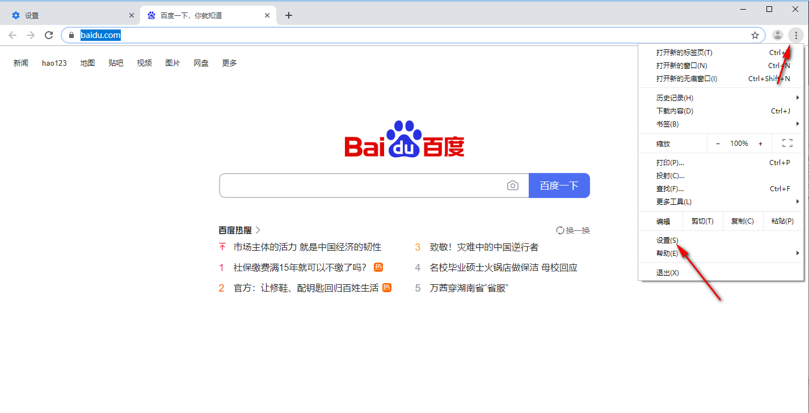Open 万茜穿湖南省"省服" headline
809x413 pixels.
pos(469,288)
